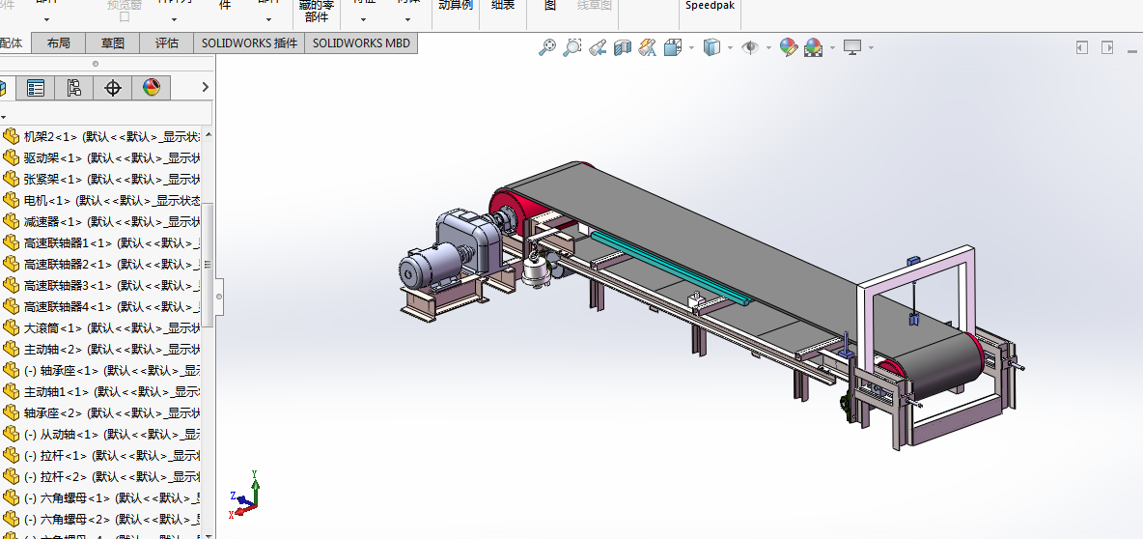Open Apply Scene dropdown arrow
Image resolution: width=1143 pixels, height=539 pixels.
point(832,48)
